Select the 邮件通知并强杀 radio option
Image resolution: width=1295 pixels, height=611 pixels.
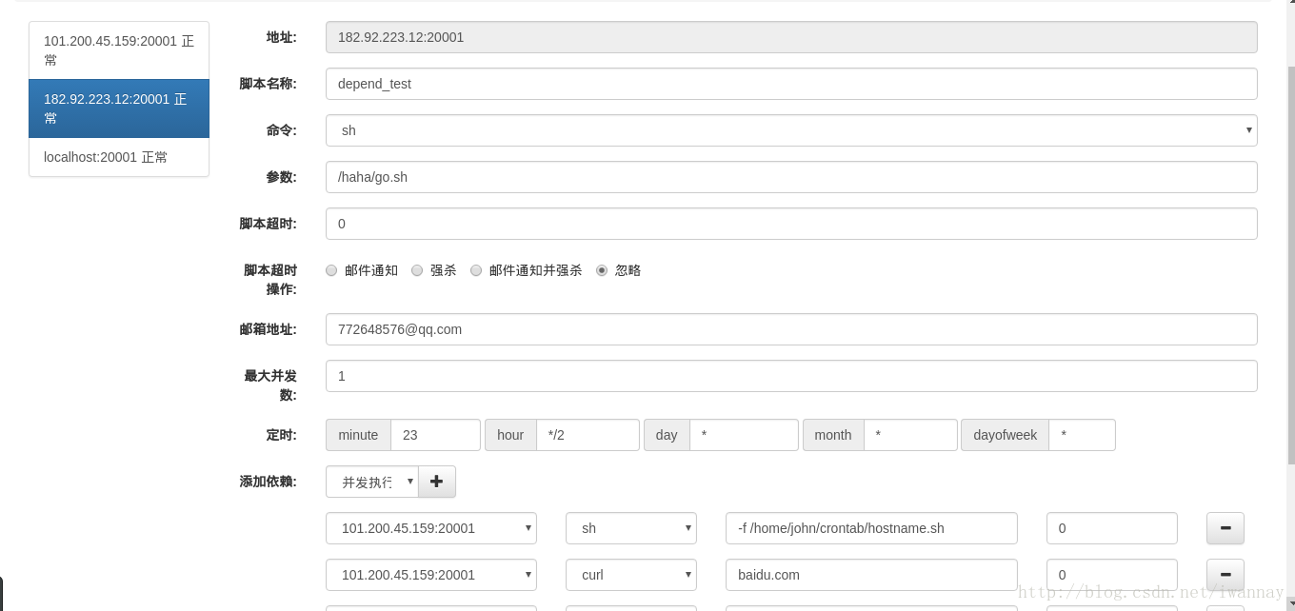pyautogui.click(x=476, y=270)
